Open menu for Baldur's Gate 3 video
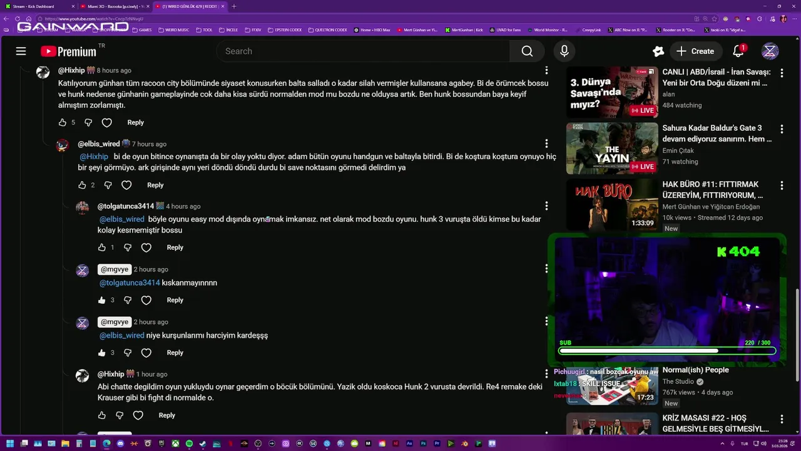Image resolution: width=801 pixels, height=451 pixels. coord(782,130)
